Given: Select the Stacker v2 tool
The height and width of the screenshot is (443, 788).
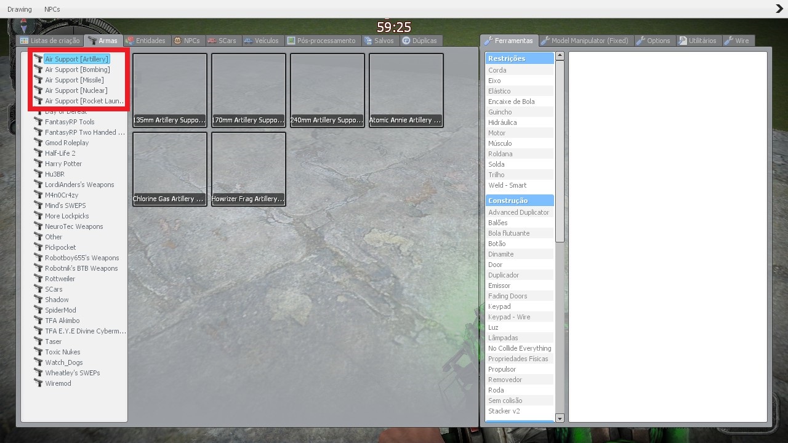Looking at the screenshot, I should click(520, 411).
